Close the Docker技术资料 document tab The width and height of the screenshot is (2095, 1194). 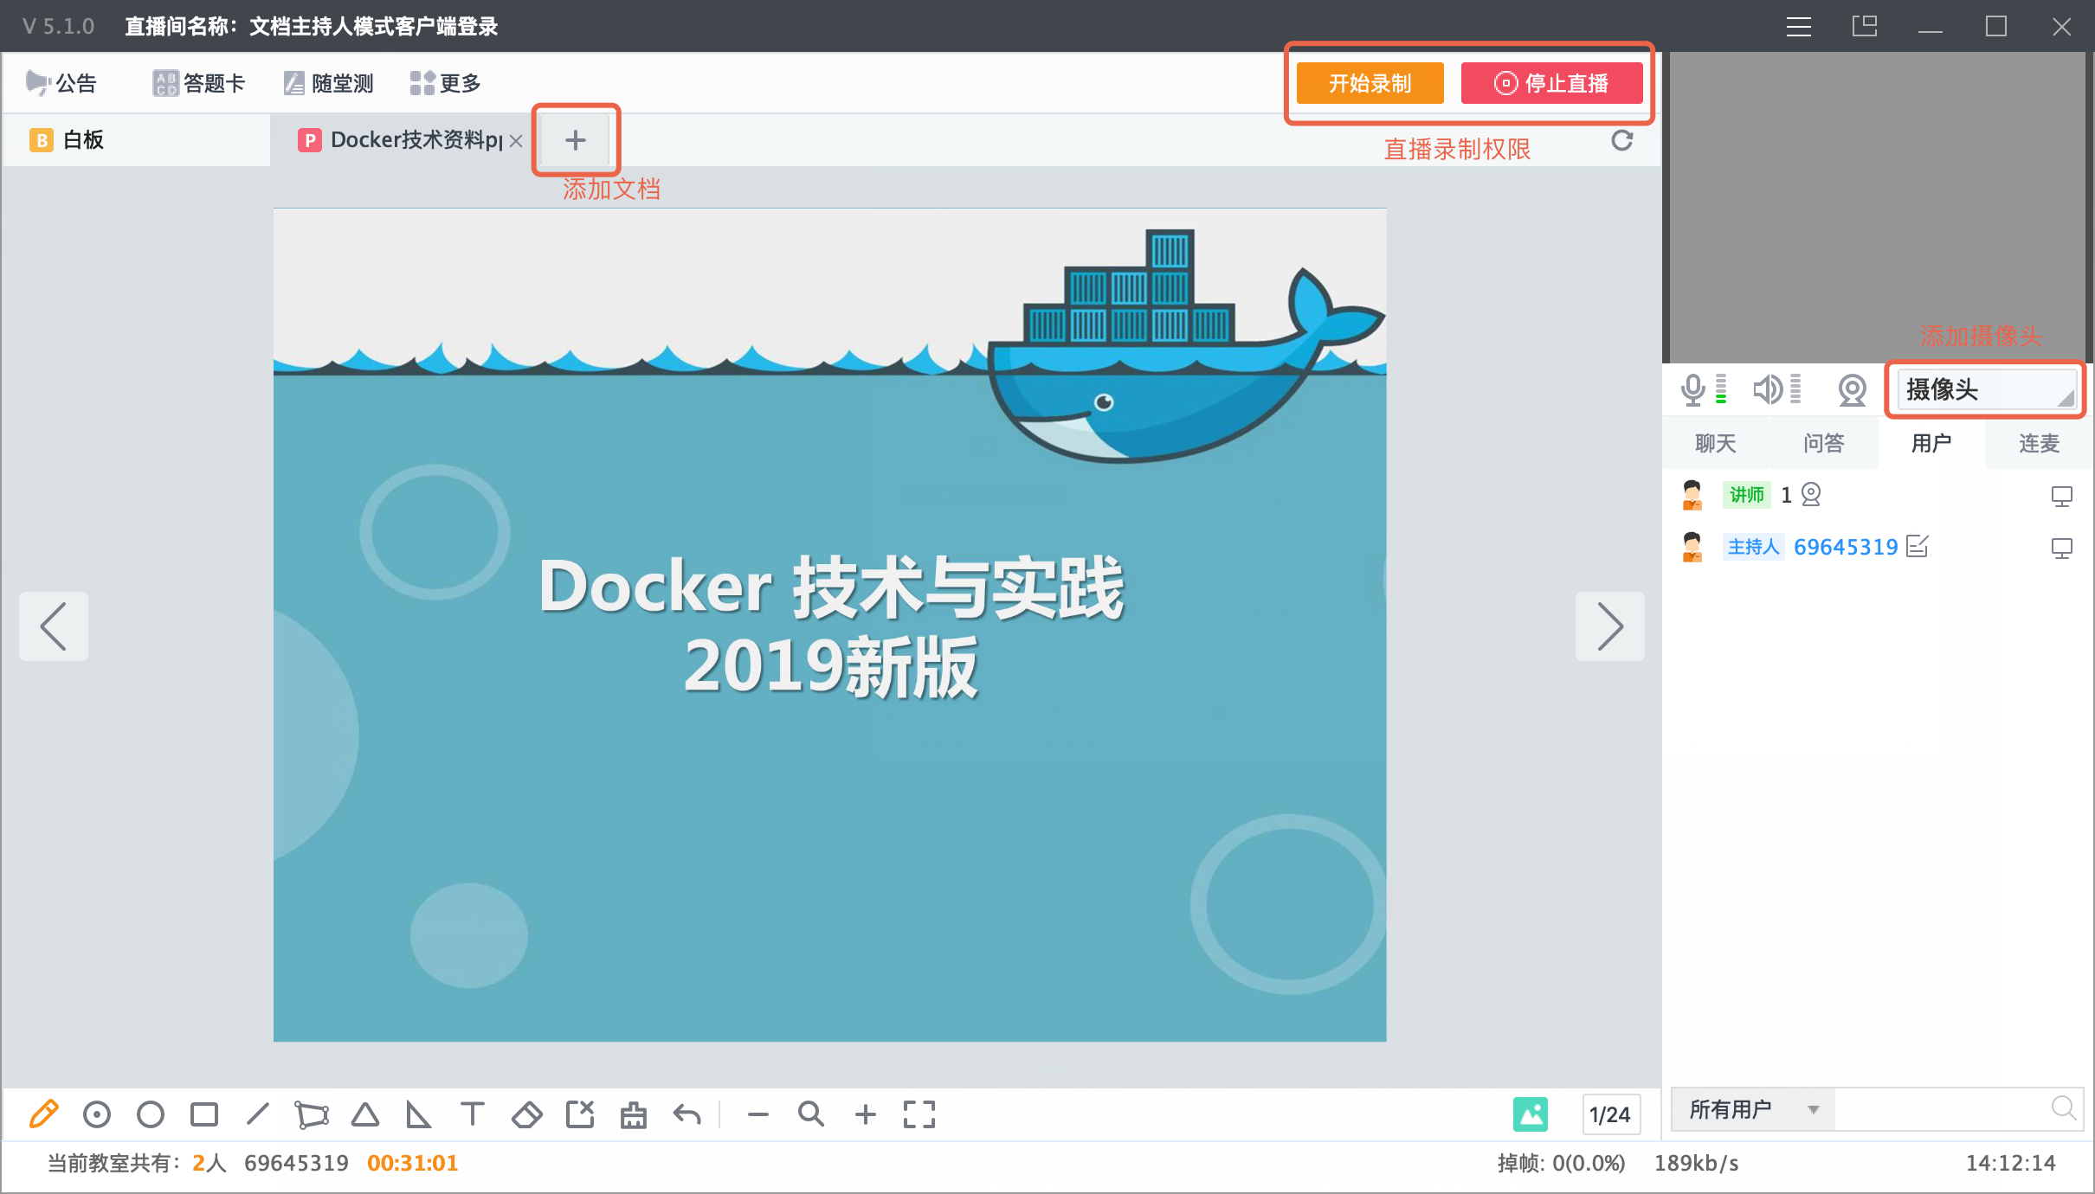click(516, 141)
